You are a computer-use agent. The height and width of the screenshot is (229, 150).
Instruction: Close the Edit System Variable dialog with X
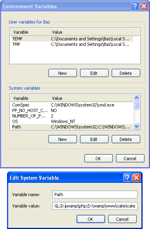point(136,177)
